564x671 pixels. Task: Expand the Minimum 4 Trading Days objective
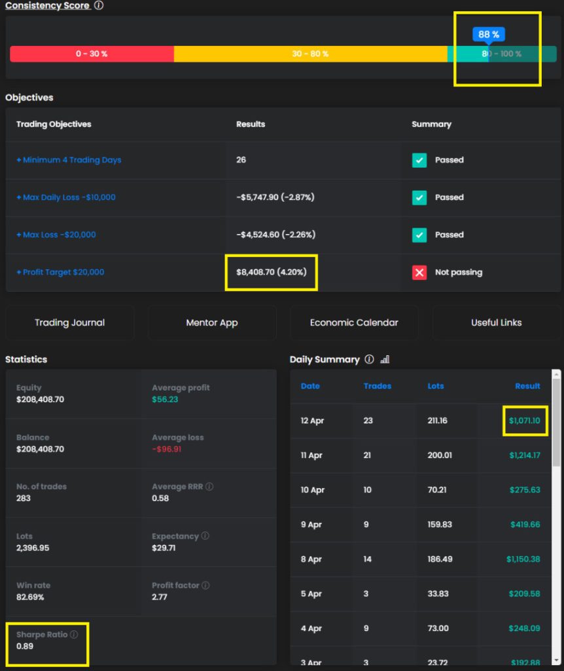69,160
